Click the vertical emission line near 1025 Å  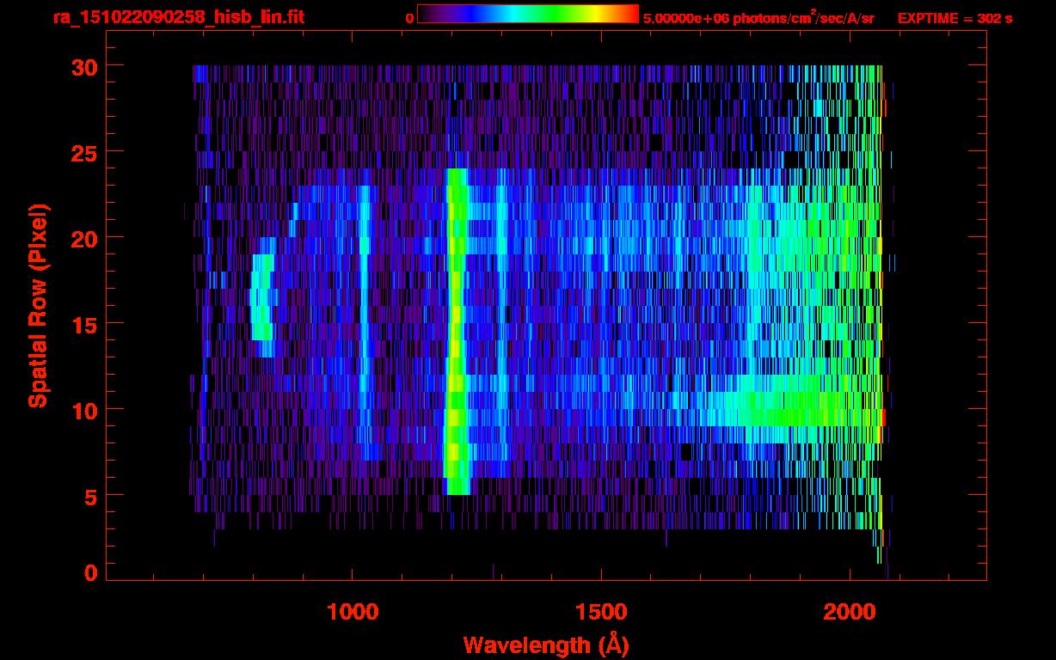coord(365,322)
